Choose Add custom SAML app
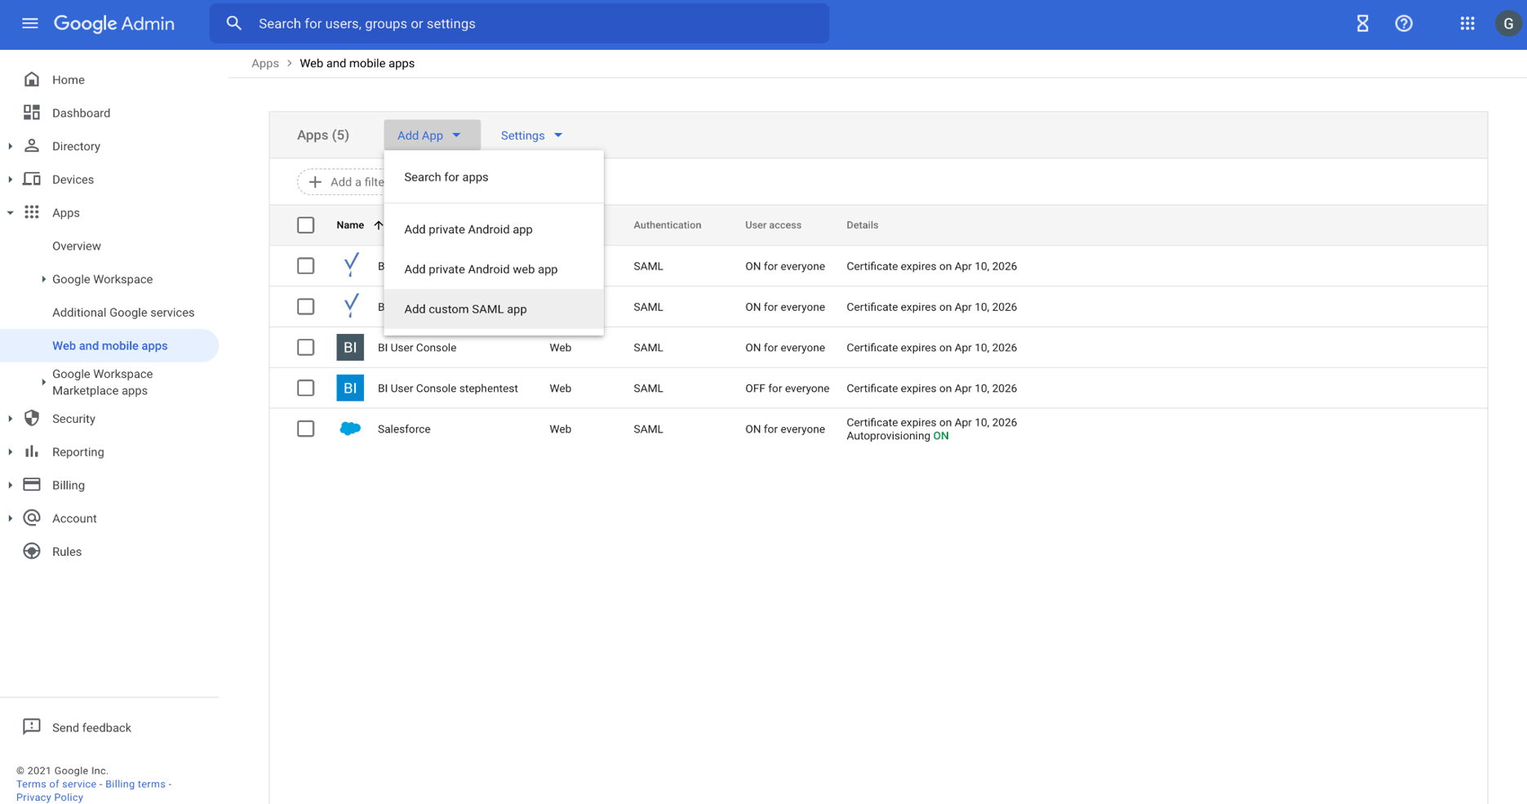The height and width of the screenshot is (804, 1527). (465, 309)
